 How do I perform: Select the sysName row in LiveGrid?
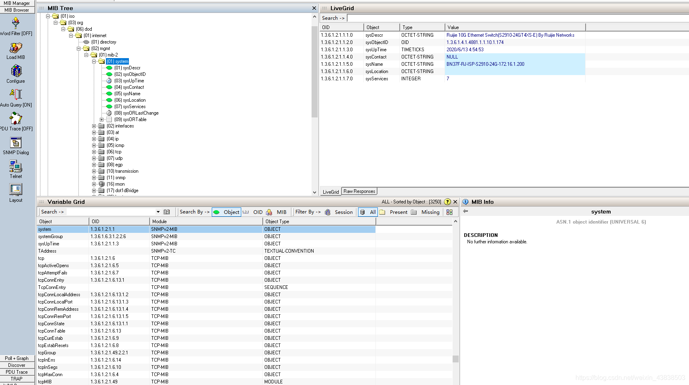pos(452,64)
